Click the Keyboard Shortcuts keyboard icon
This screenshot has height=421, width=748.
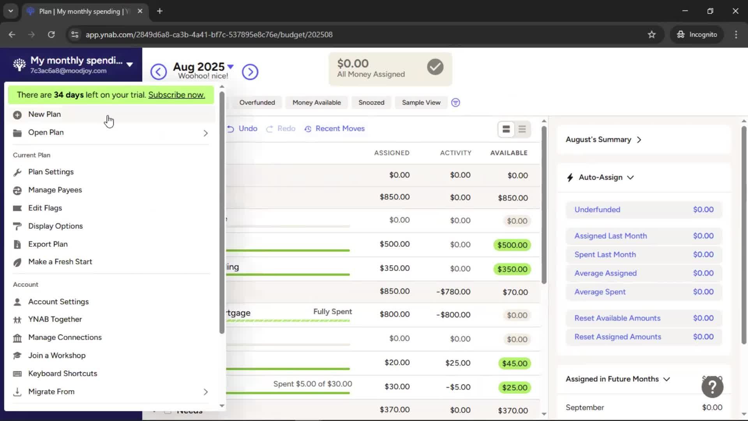click(17, 374)
